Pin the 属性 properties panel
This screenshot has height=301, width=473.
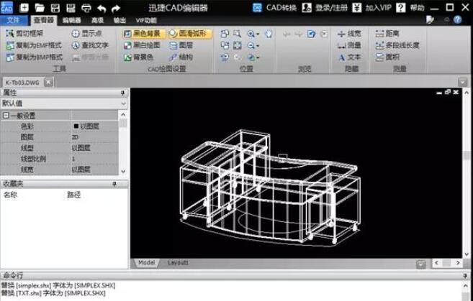coord(123,93)
